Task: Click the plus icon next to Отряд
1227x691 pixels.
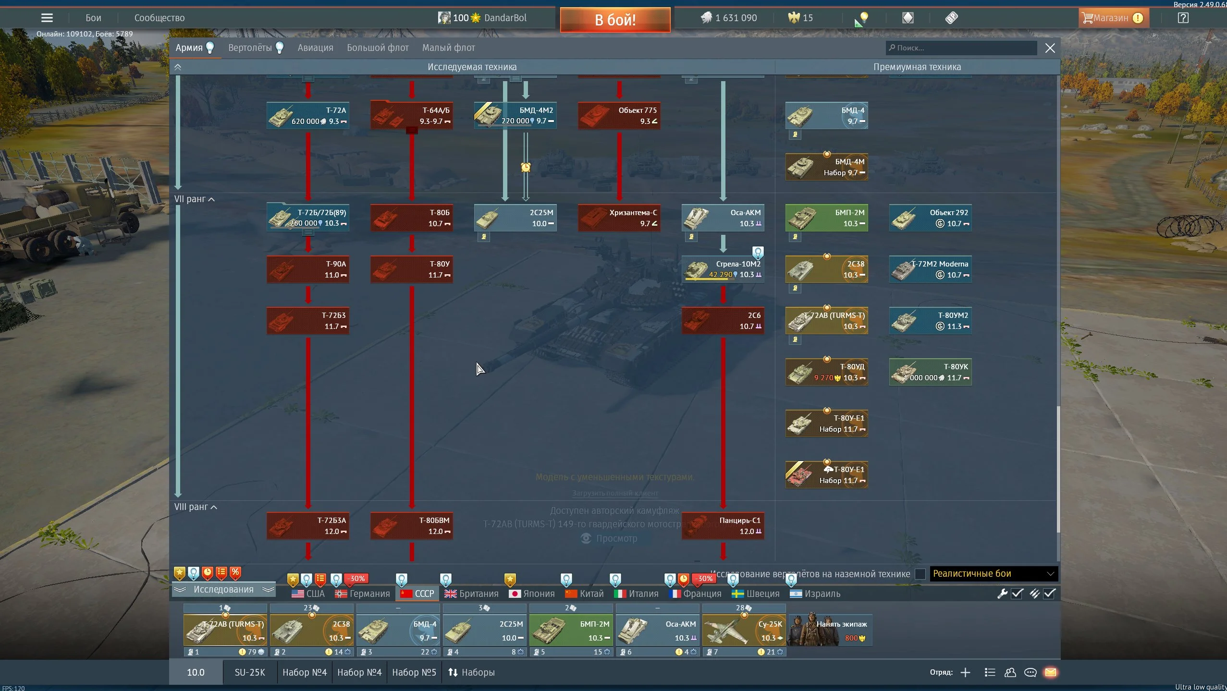Action: pos(965,672)
